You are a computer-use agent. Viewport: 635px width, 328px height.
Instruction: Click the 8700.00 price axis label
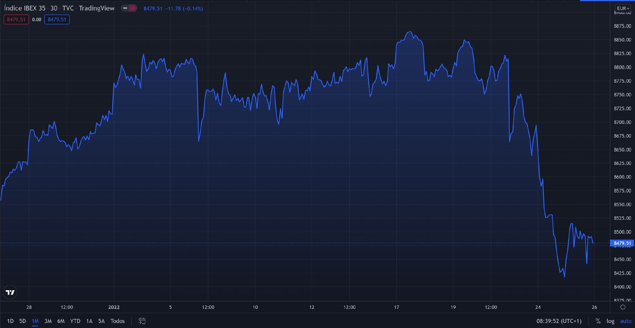623,122
